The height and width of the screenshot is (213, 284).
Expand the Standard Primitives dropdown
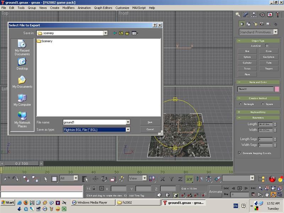pyautogui.click(x=275, y=32)
